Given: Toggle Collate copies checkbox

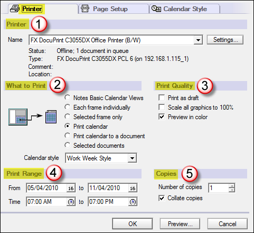Looking at the screenshot, I should (162, 198).
